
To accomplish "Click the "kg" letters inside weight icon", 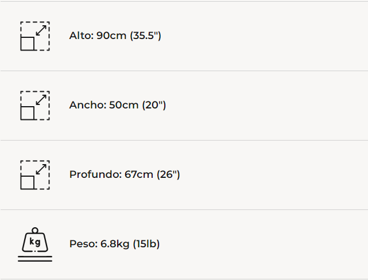I will [x=35, y=242].
